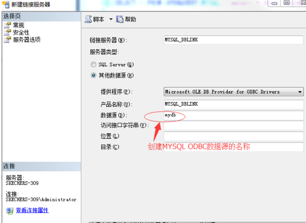The image size is (306, 223).
Task: Click the SKECHERS-309 server name text
Action: click(22, 183)
